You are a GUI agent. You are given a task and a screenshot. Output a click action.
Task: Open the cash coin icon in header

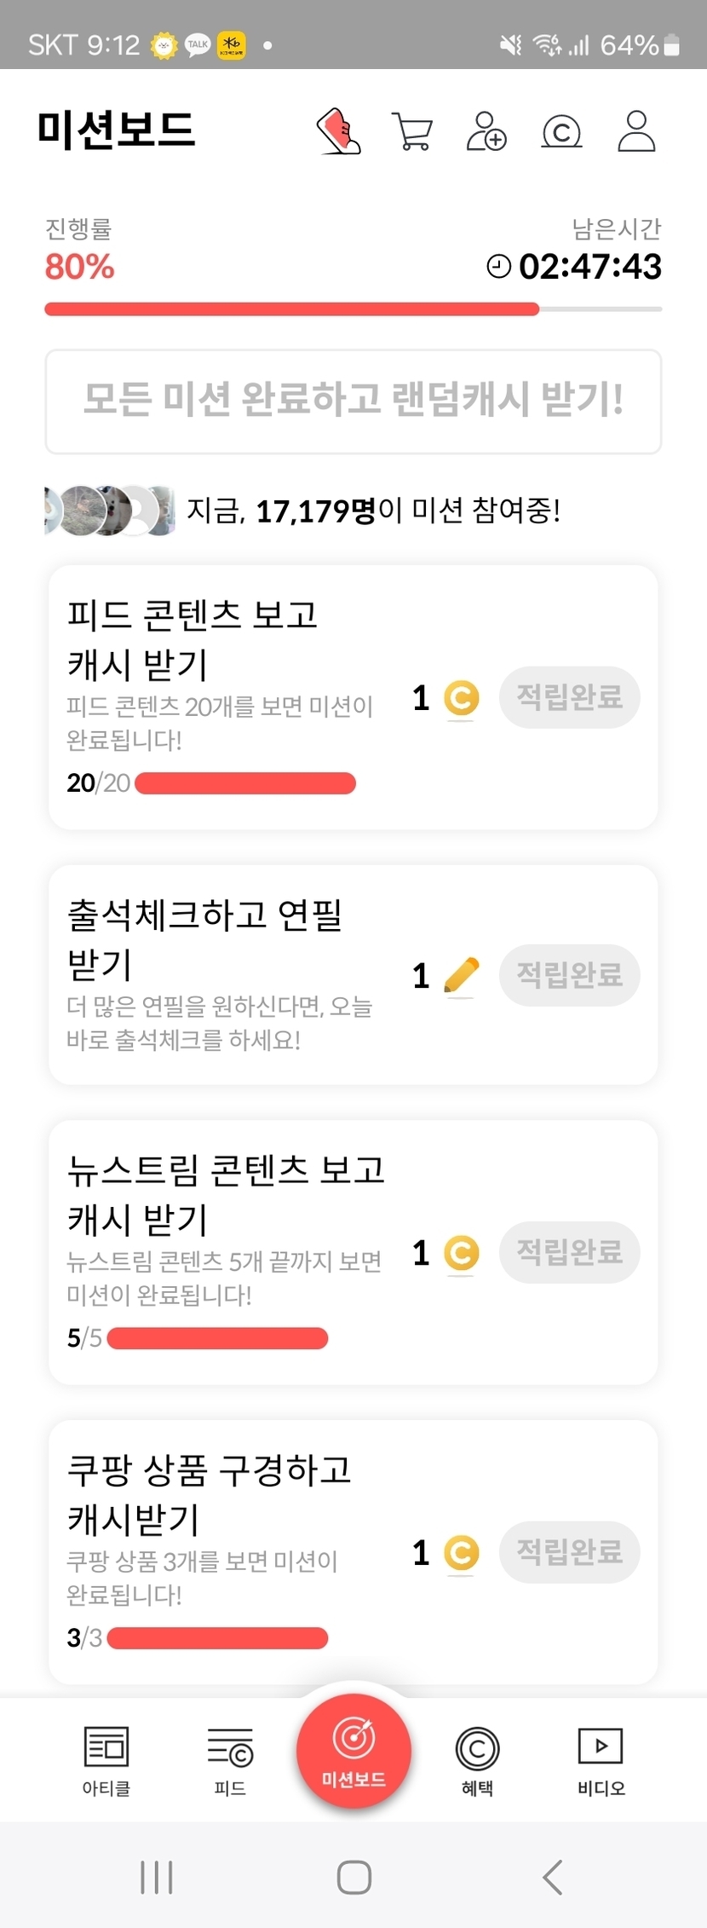[561, 131]
